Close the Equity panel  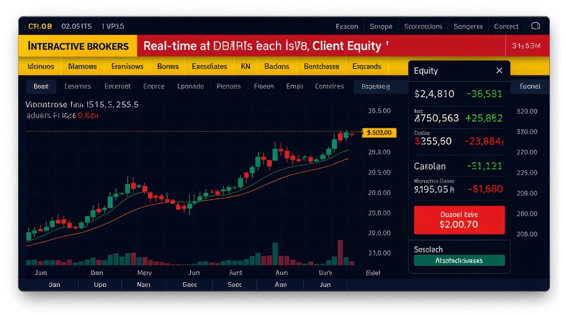pos(499,71)
